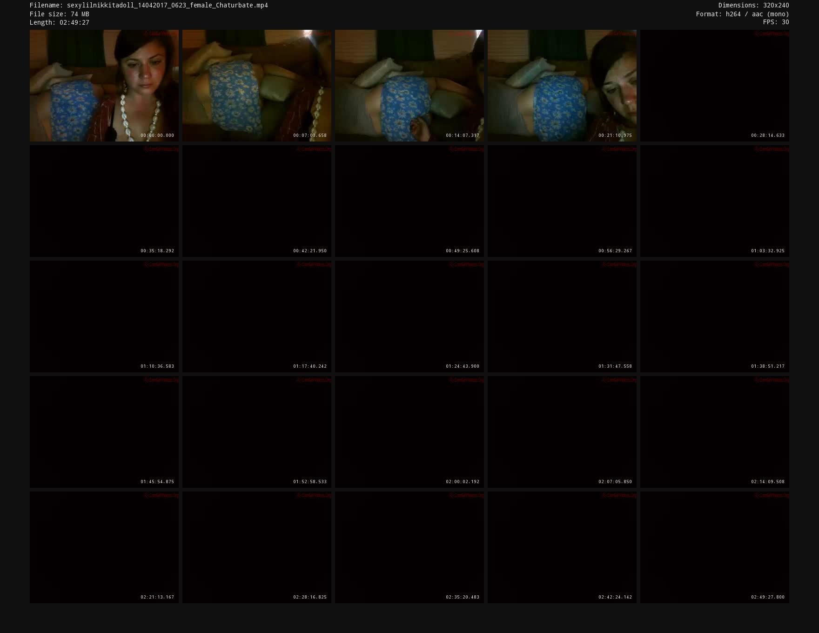
Task: Click the Length 02:49:27 label
Action: tap(59, 22)
